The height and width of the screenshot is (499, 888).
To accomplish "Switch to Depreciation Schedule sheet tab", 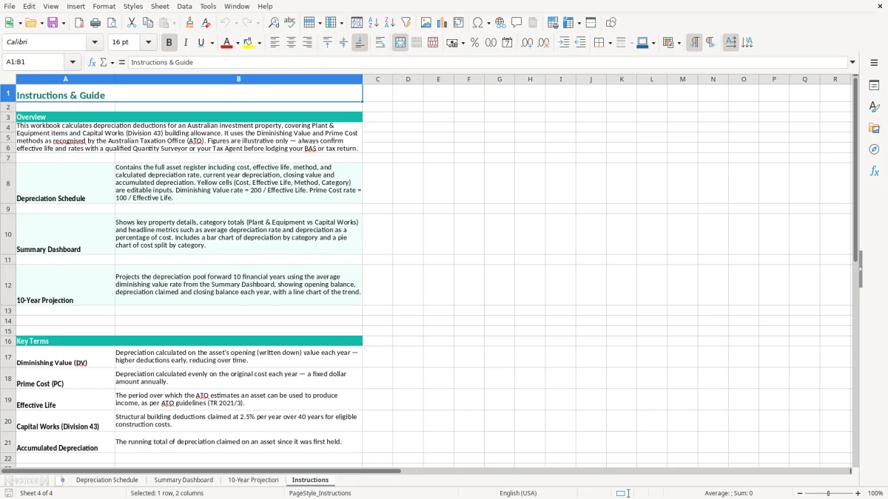I will point(107,481).
